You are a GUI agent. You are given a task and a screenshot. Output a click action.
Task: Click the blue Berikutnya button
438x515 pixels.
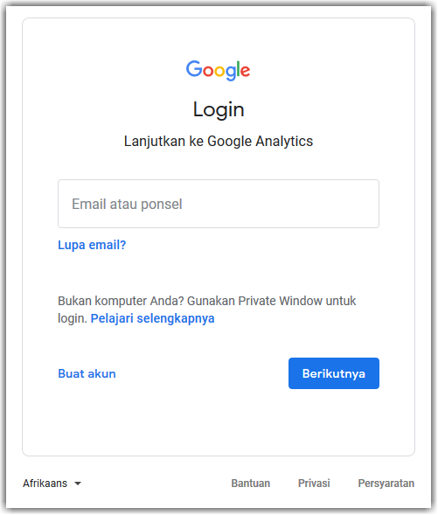pos(334,373)
